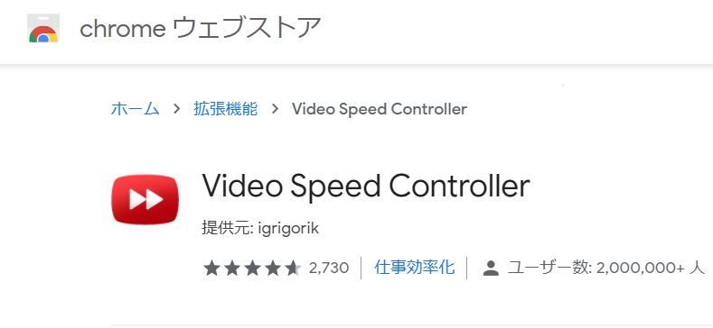713x328 pixels.
Task: Go to the ホーム breadcrumb link
Action: coord(135,109)
